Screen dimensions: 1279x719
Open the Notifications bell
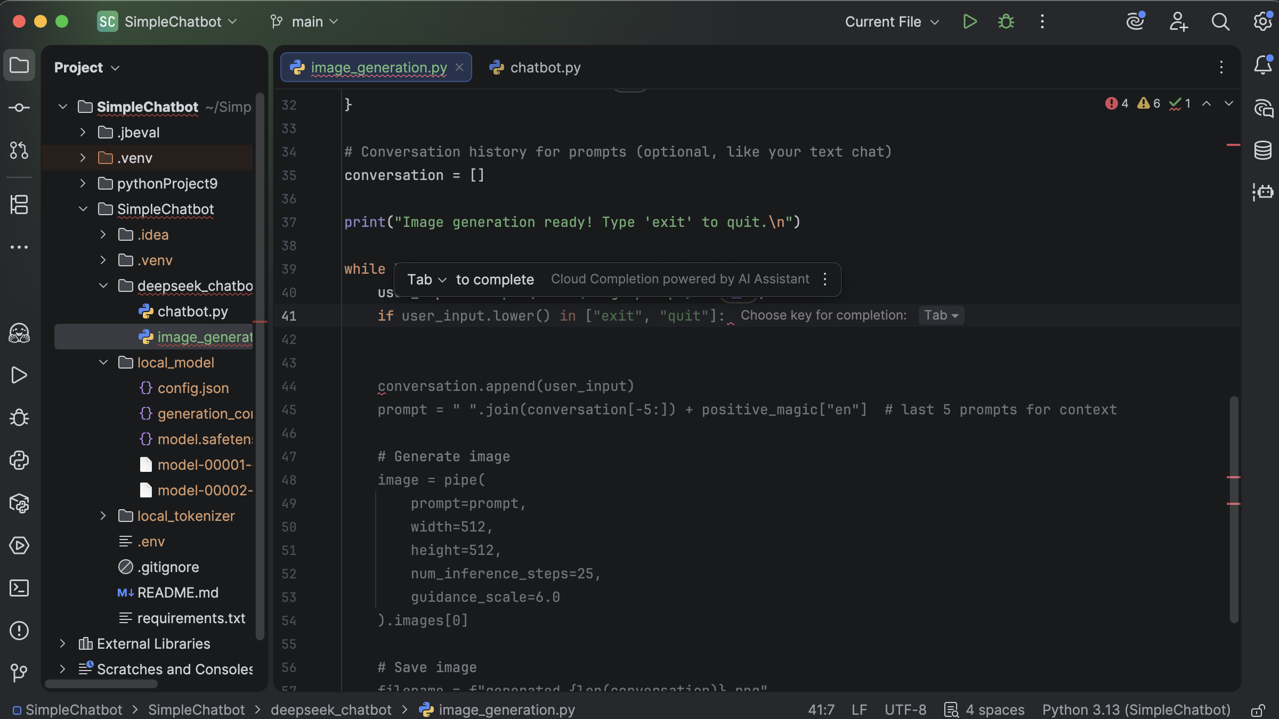(1262, 65)
